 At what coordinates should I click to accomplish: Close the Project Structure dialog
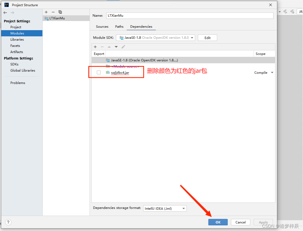point(270,5)
